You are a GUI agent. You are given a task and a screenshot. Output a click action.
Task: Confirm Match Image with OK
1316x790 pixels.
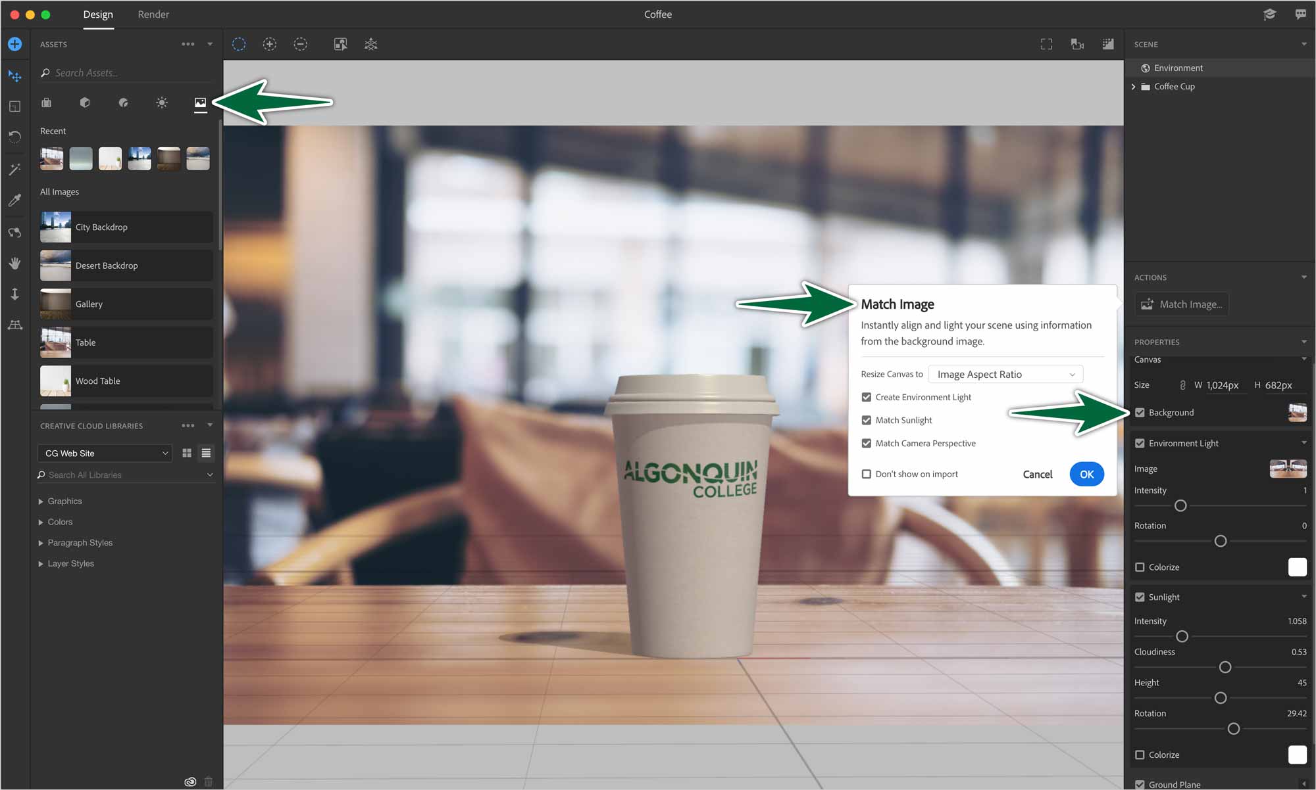click(1086, 474)
